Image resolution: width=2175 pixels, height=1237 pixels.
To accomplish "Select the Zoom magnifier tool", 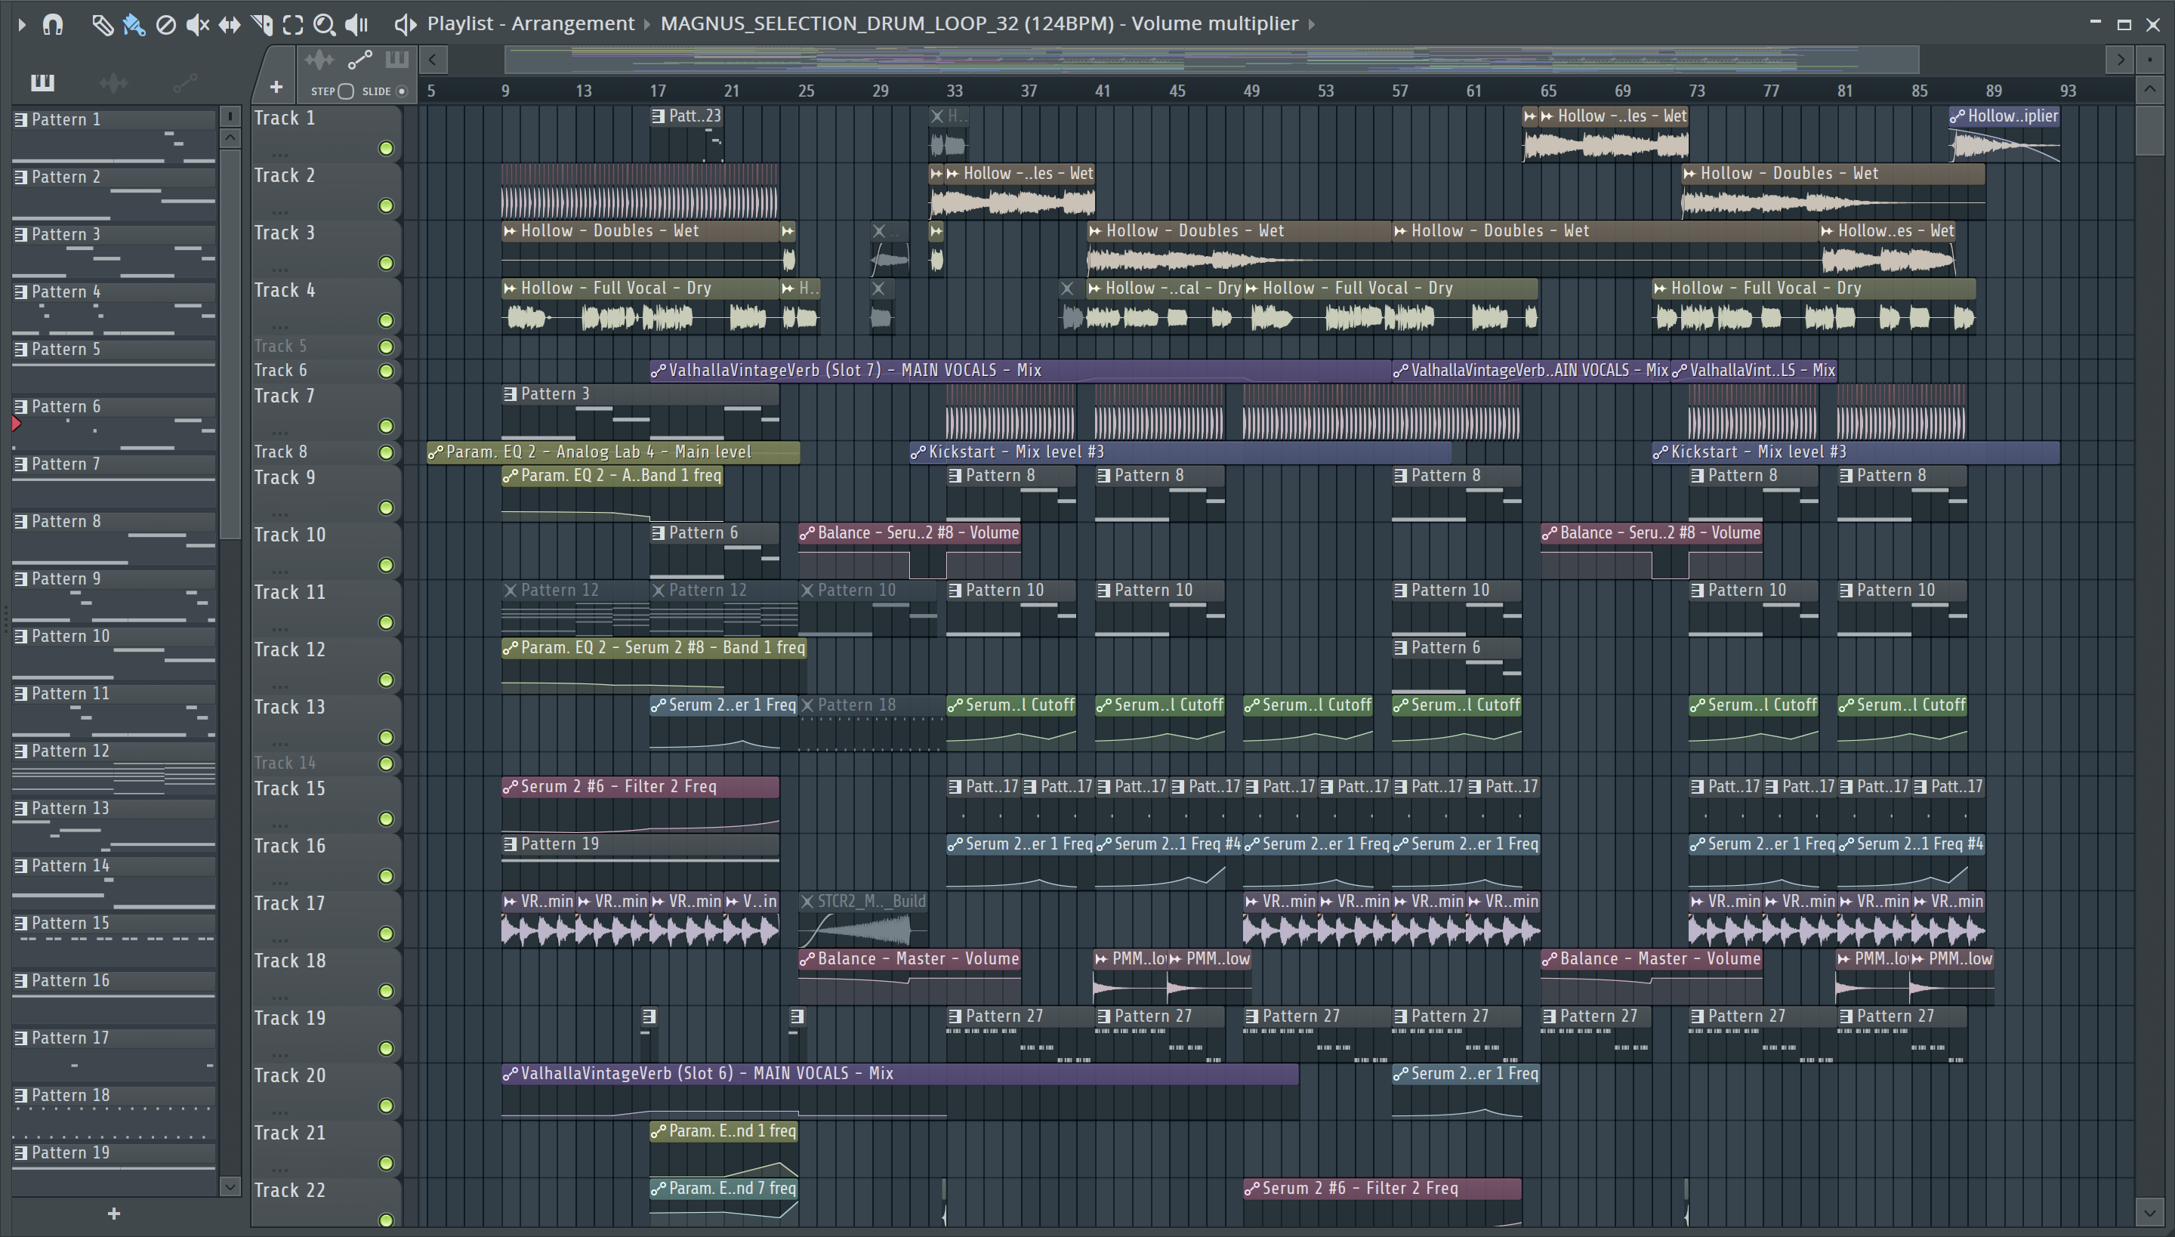I will (x=324, y=25).
